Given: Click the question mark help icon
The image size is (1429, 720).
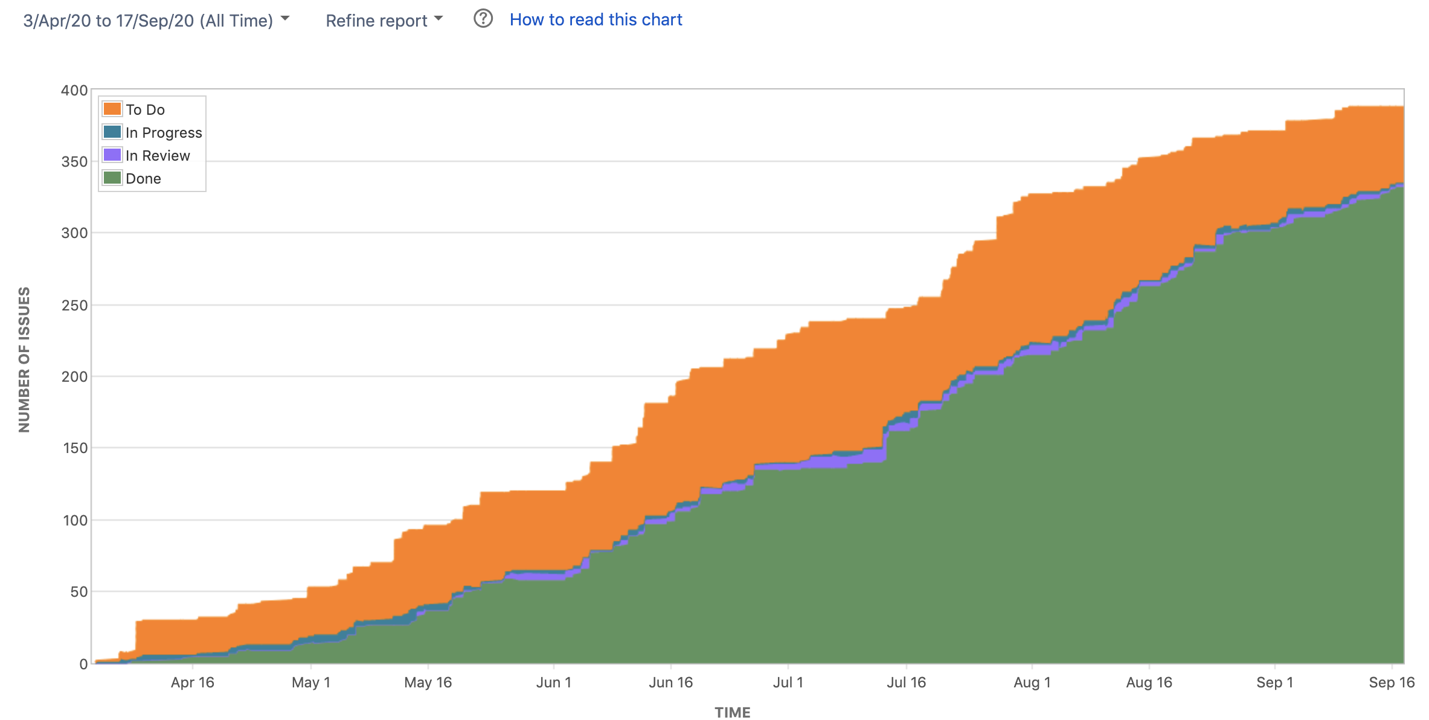Looking at the screenshot, I should pos(483,19).
